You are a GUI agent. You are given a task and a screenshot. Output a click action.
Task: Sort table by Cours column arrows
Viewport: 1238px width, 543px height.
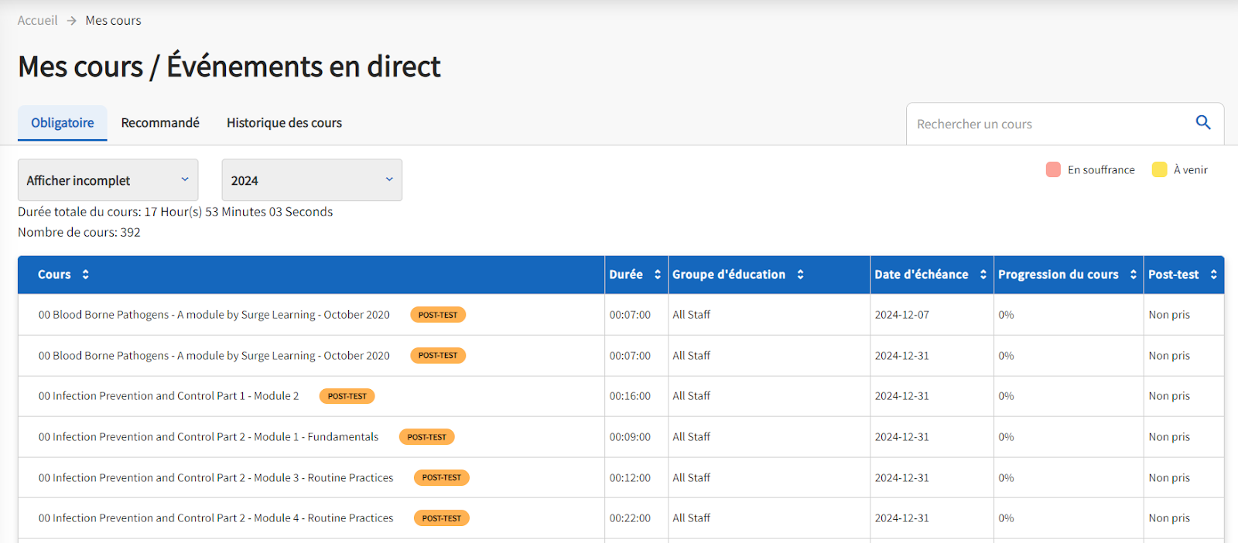pos(85,275)
